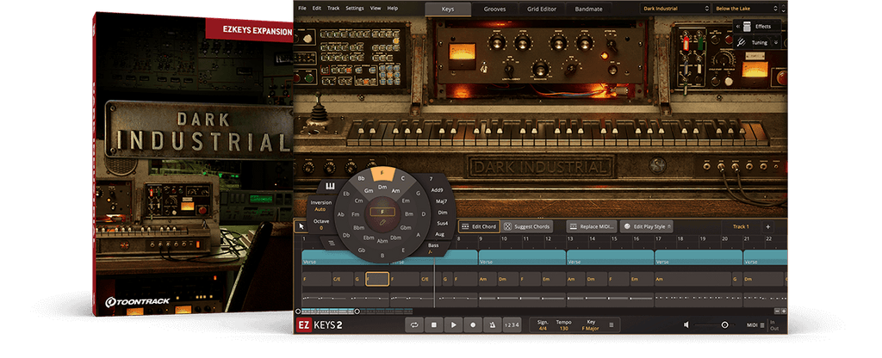882x358 pixels.
Task: Choose C on the chord wheel
Action: pos(403,178)
